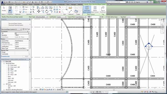167x94 pixels.
Task: Click the fixed distance value field
Action: [93, 17]
